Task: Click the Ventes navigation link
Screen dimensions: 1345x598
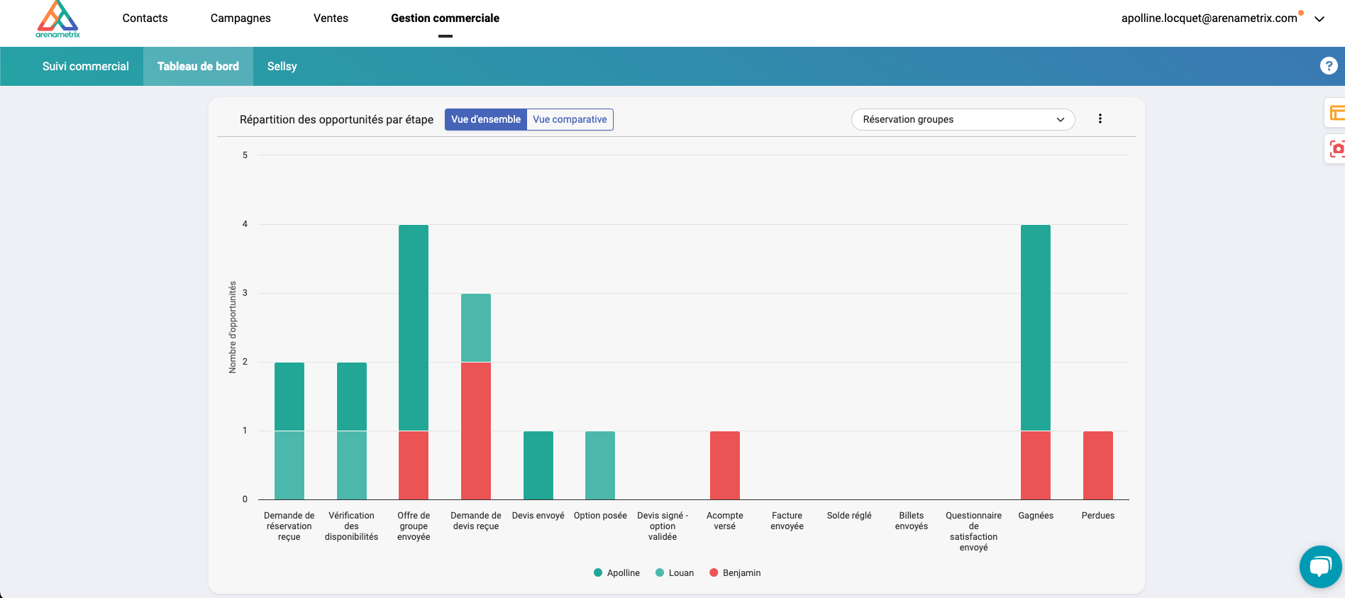Action: [331, 18]
